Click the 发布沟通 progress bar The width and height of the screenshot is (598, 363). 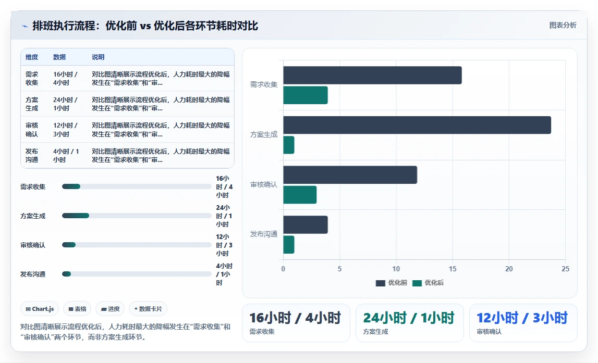pyautogui.click(x=137, y=274)
